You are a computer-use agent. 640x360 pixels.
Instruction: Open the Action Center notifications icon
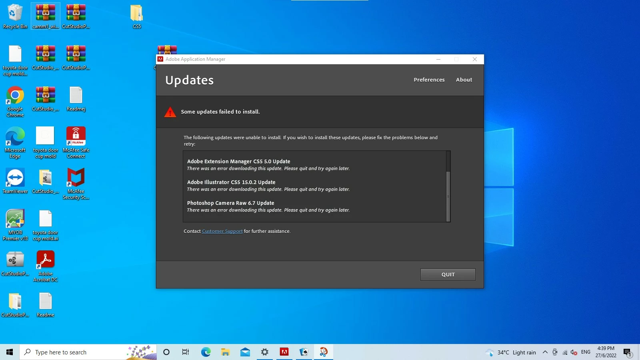pos(627,352)
